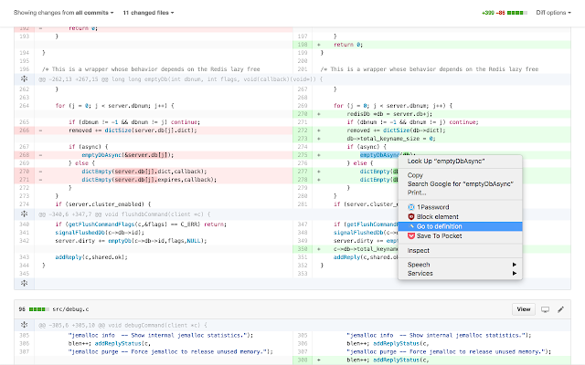
Task: Click left line number 266
Action: pos(25,130)
